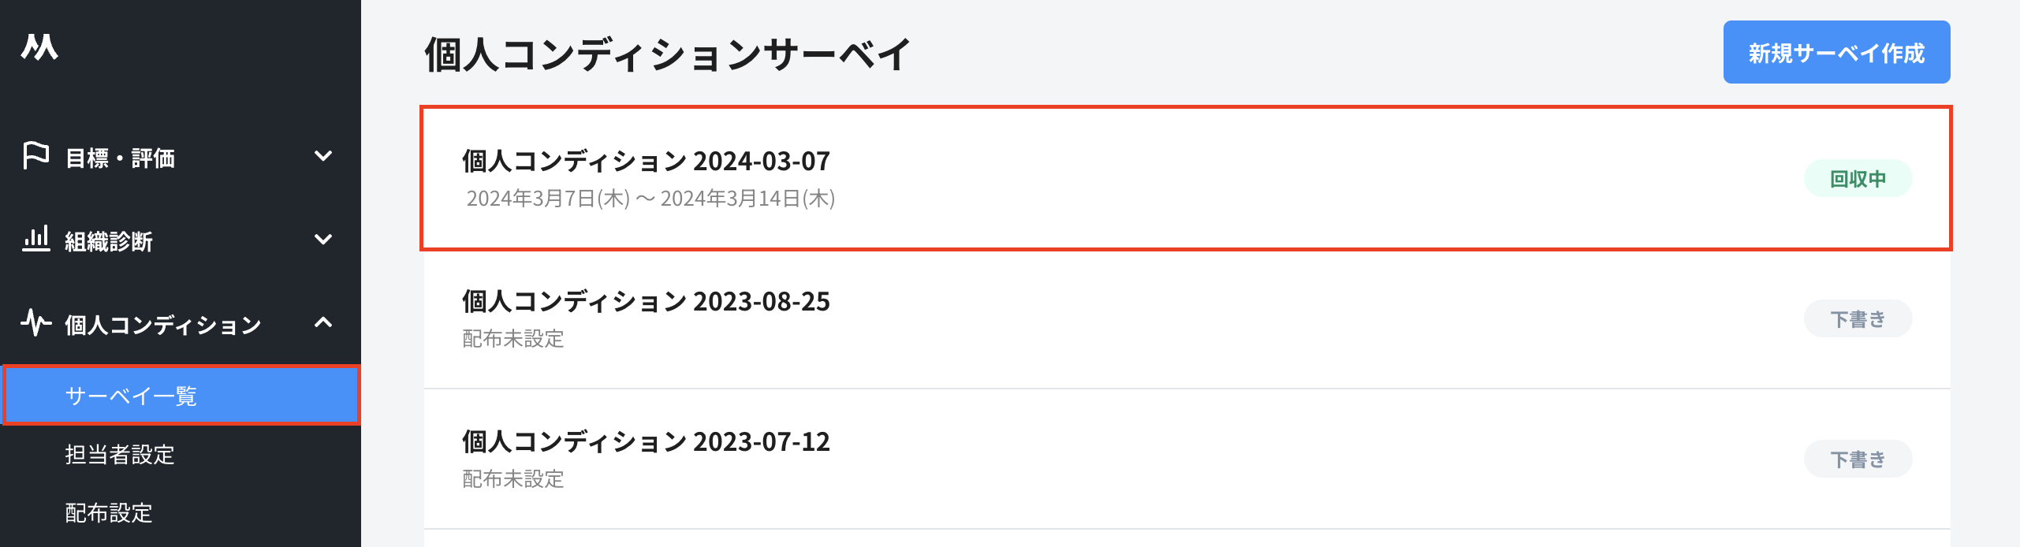Click the pulse icon beside 個人コンディション
The width and height of the screenshot is (2020, 547).
point(35,322)
